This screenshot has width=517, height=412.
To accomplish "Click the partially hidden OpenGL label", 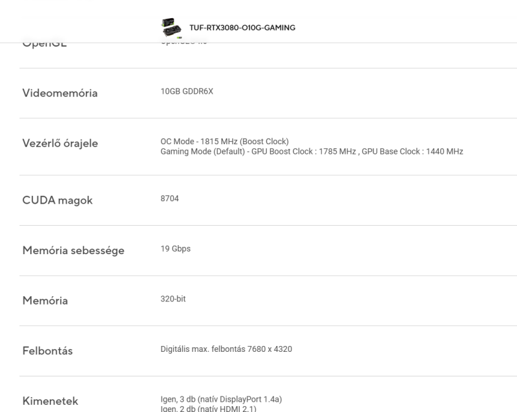I will click(45, 45).
